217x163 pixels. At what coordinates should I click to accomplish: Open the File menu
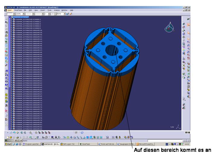coord(25,10)
